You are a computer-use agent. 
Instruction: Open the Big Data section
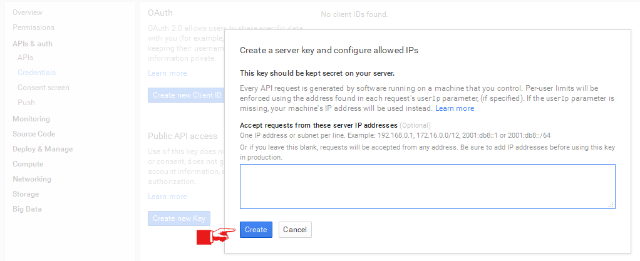click(27, 209)
